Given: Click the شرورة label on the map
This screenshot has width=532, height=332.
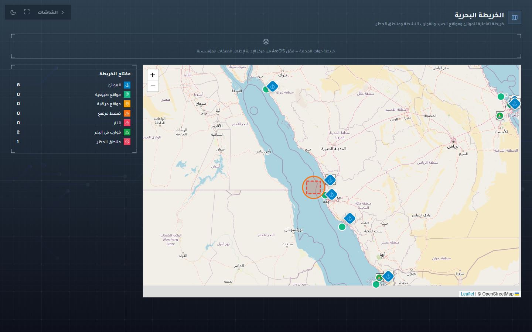Looking at the screenshot, I should pyautogui.click(x=460, y=273).
